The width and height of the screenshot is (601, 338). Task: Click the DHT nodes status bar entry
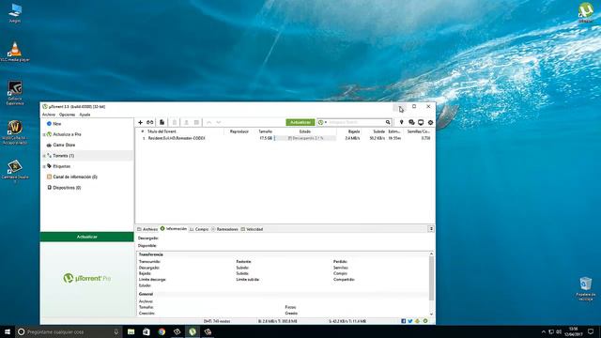click(x=217, y=321)
